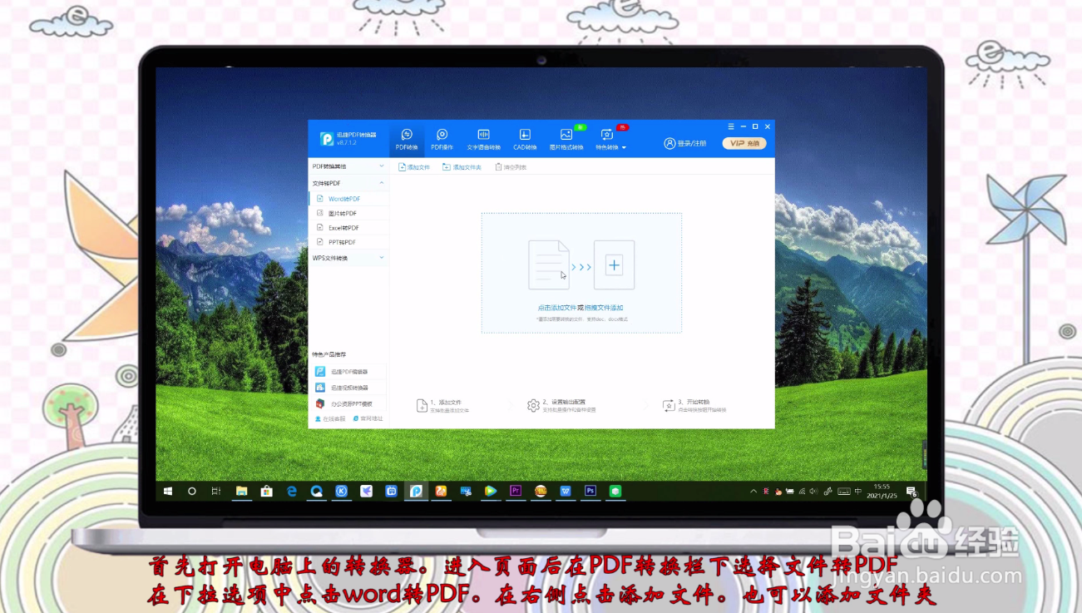Open the 特色转换 dropdown
1082x613 pixels.
[x=610, y=139]
